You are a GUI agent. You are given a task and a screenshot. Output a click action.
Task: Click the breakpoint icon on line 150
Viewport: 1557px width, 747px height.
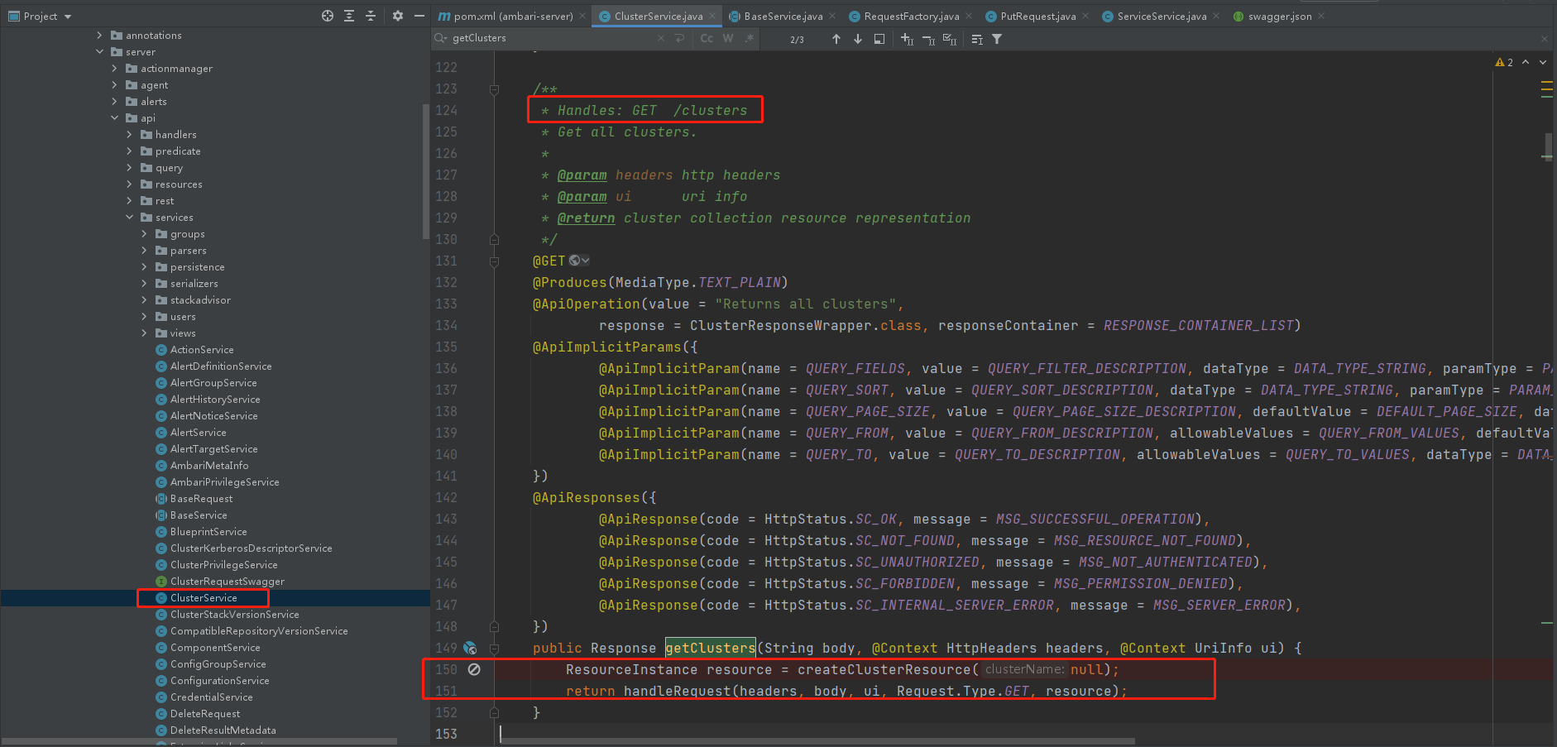[474, 669]
